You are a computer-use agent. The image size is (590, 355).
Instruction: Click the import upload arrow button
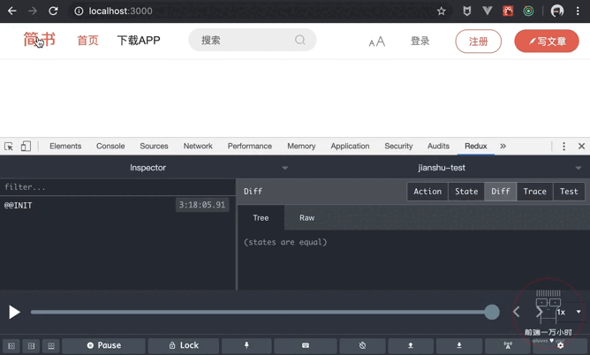[x=411, y=345]
